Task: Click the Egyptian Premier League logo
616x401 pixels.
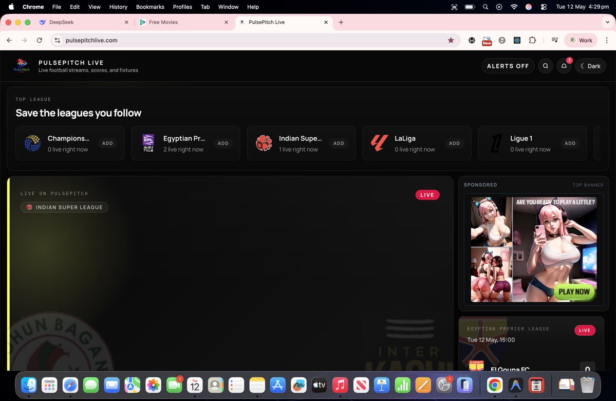Action: tap(148, 143)
